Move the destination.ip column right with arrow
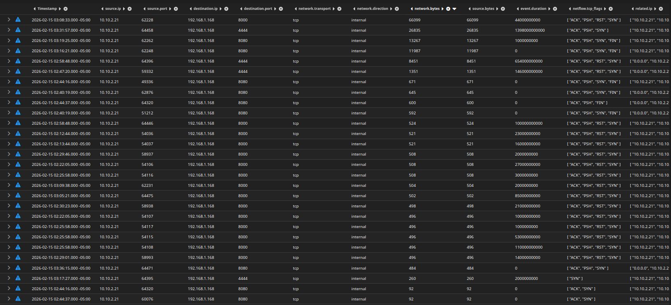 point(221,9)
